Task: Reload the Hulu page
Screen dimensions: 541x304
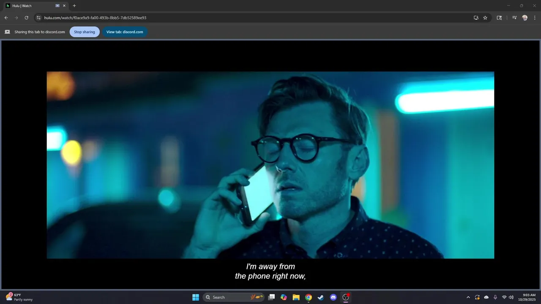Action: pyautogui.click(x=26, y=18)
